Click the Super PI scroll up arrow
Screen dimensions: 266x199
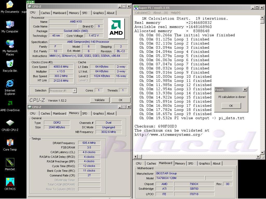coord(262,17)
